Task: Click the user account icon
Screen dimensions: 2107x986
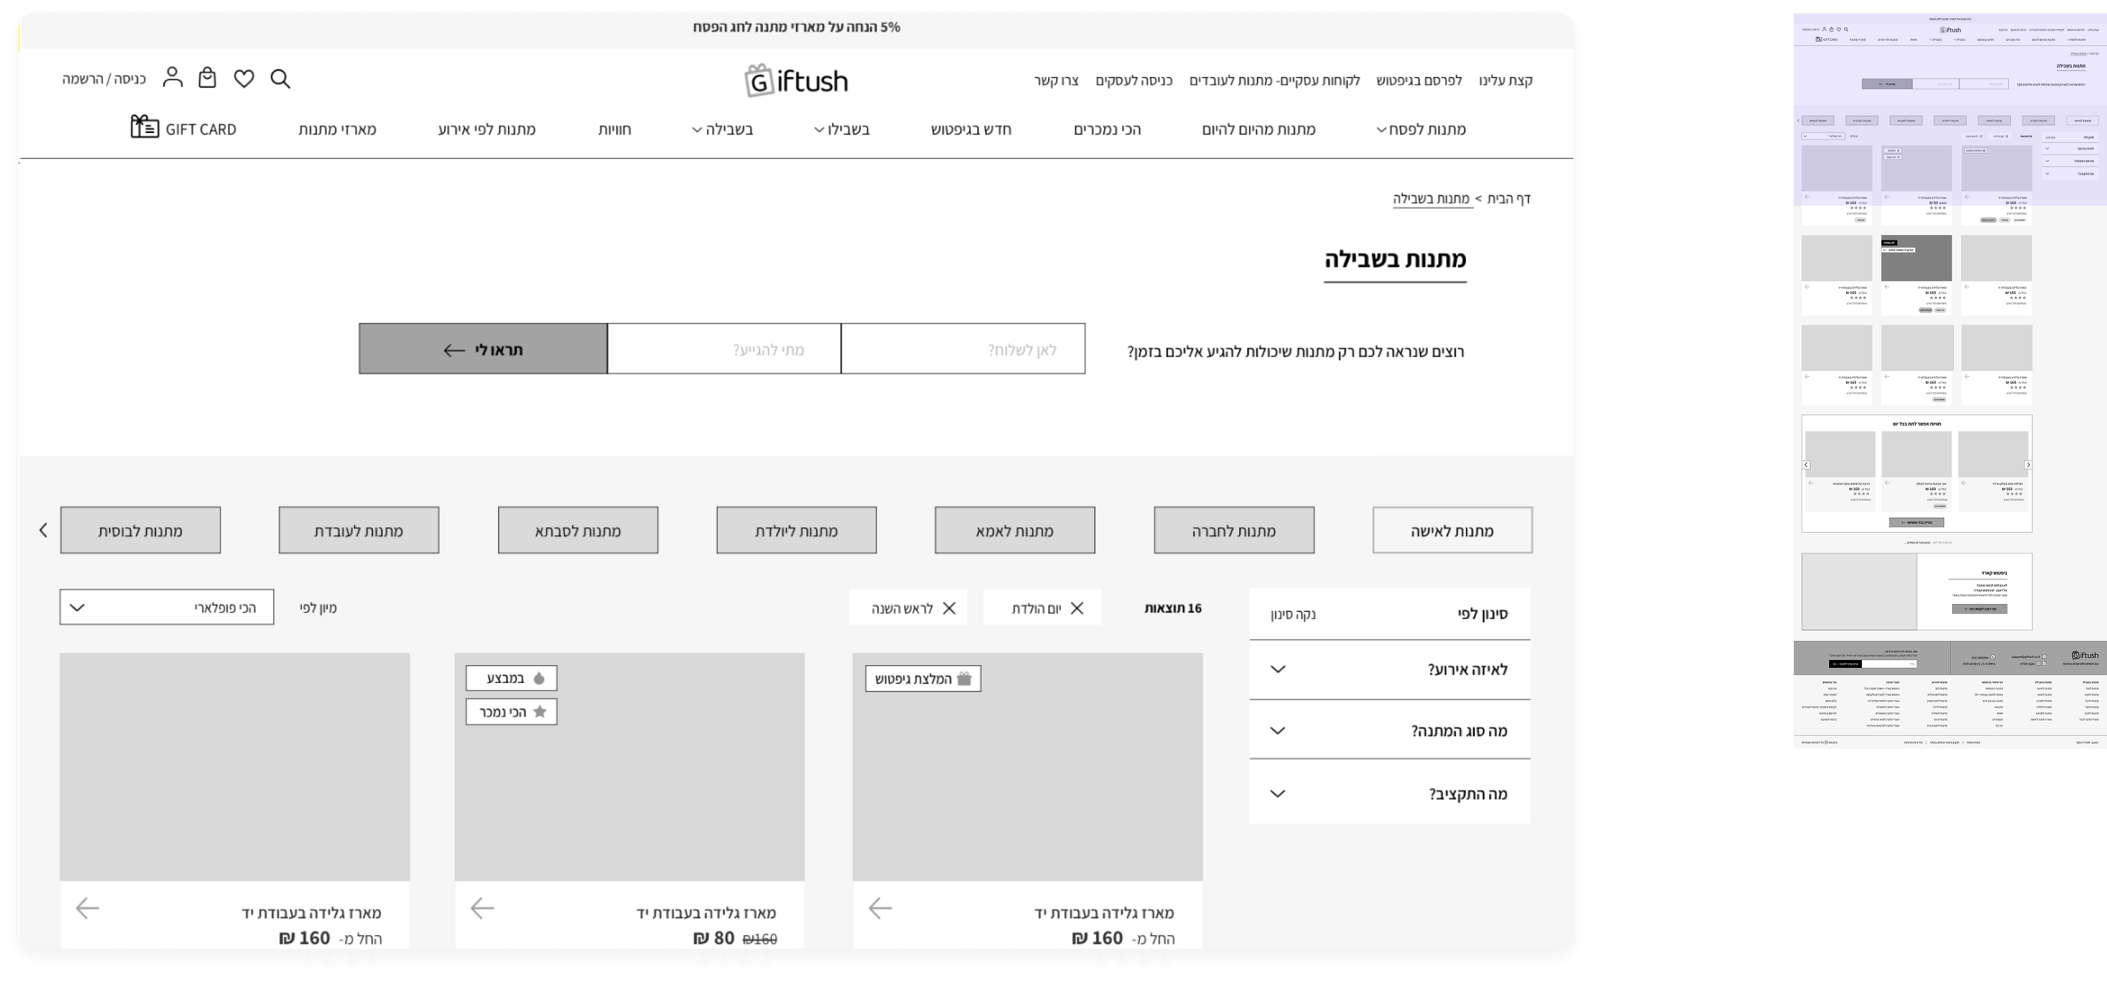Action: 173,77
